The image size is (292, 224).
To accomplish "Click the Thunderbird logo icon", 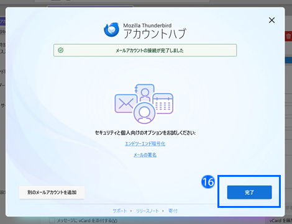I will [x=112, y=30].
